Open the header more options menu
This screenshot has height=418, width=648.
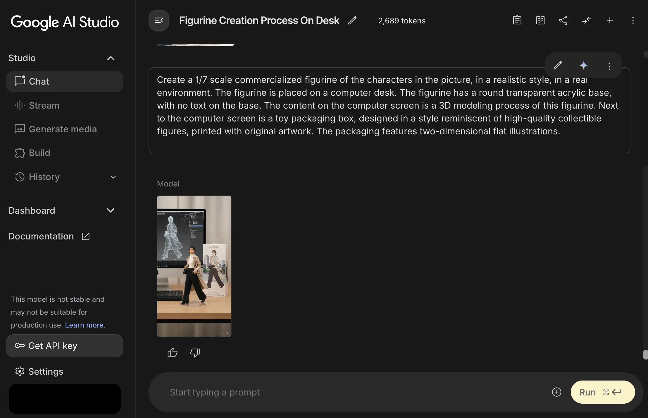pos(633,20)
